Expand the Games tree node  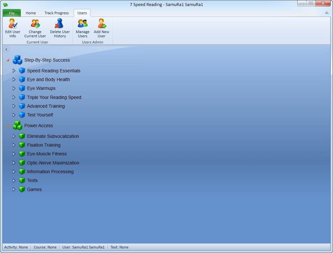point(14,189)
